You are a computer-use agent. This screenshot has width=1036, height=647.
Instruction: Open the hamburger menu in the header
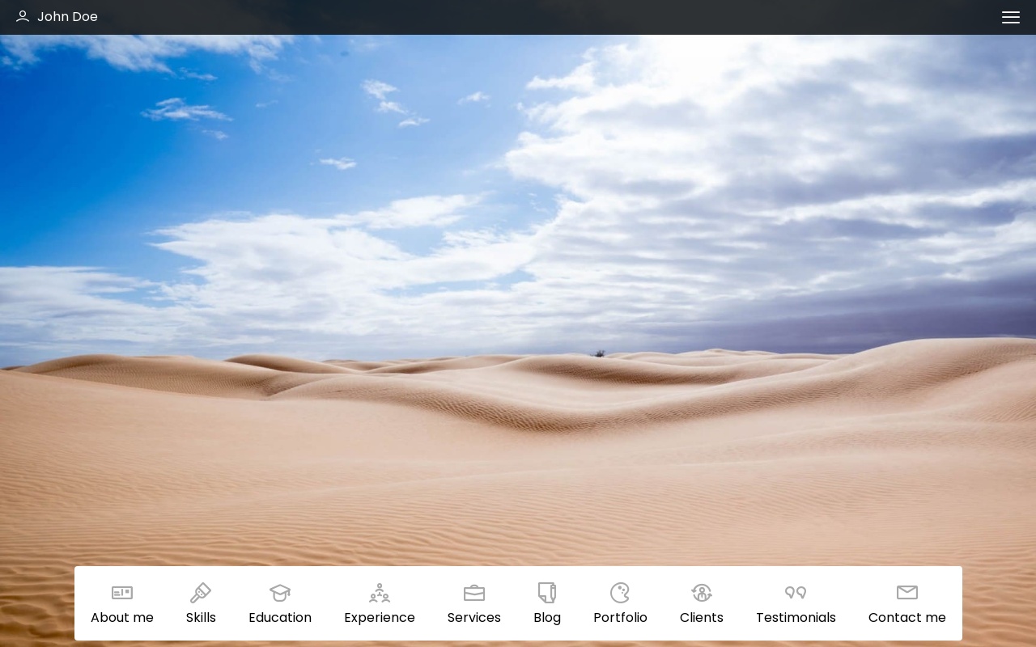[1010, 17]
